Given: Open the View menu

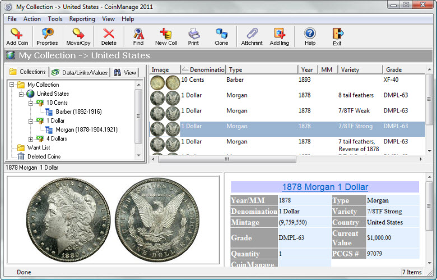Looking at the screenshot, I should click(x=109, y=19).
